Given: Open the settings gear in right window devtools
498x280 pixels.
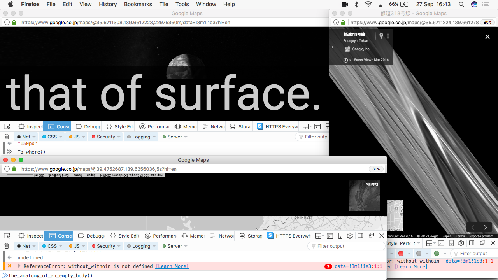Looking at the screenshot, I should (461, 243).
